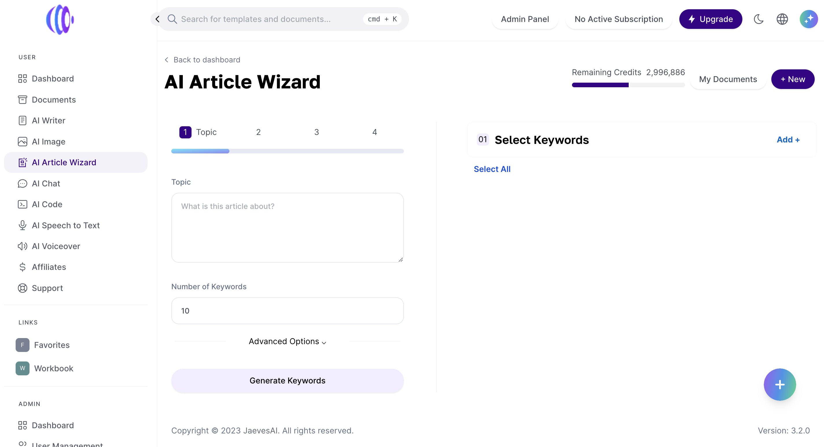Click the user avatar icon
This screenshot has width=826, height=447.
[x=808, y=19]
